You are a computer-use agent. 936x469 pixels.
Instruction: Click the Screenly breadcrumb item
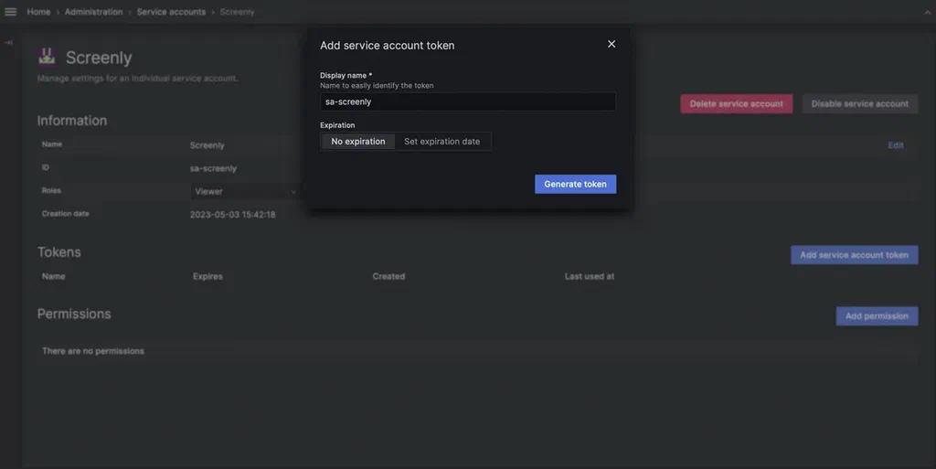pos(237,12)
